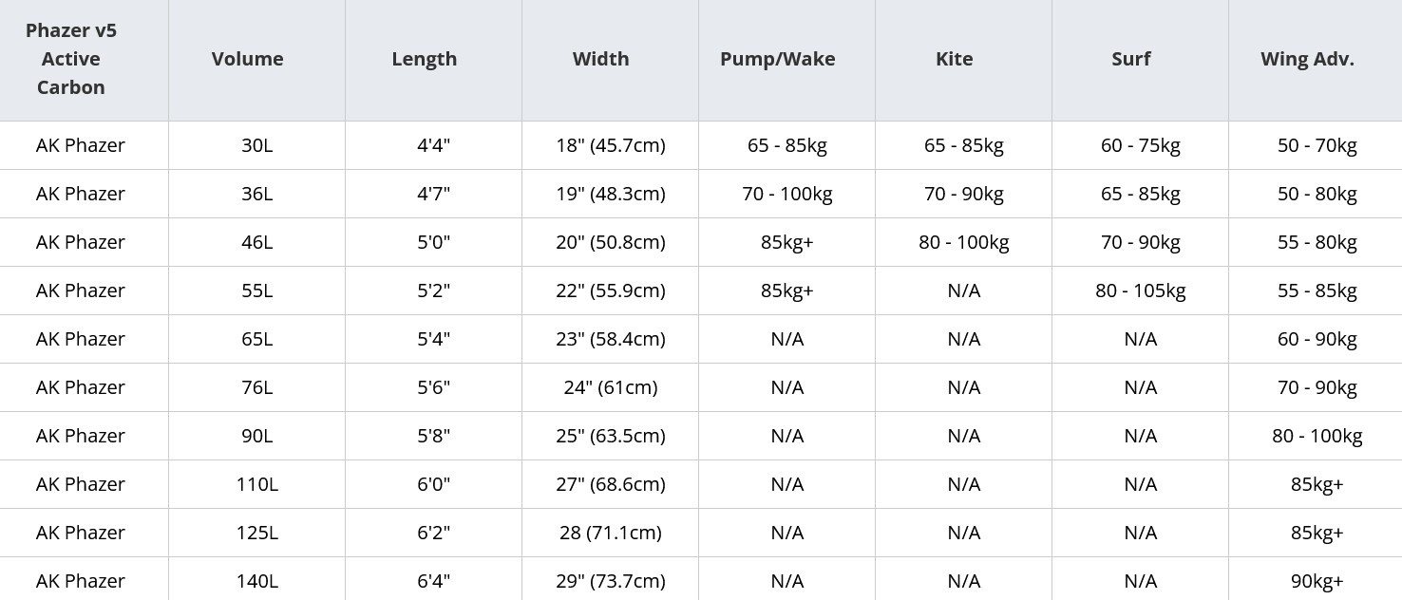The width and height of the screenshot is (1402, 600).
Task: Click the 60 - 75kg Surf cell
Action: [x=1140, y=145]
